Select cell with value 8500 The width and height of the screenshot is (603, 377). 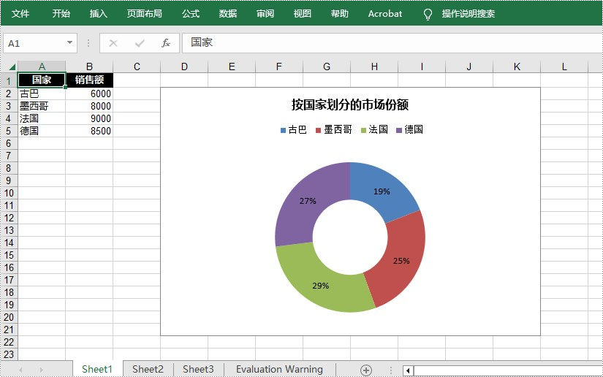89,131
